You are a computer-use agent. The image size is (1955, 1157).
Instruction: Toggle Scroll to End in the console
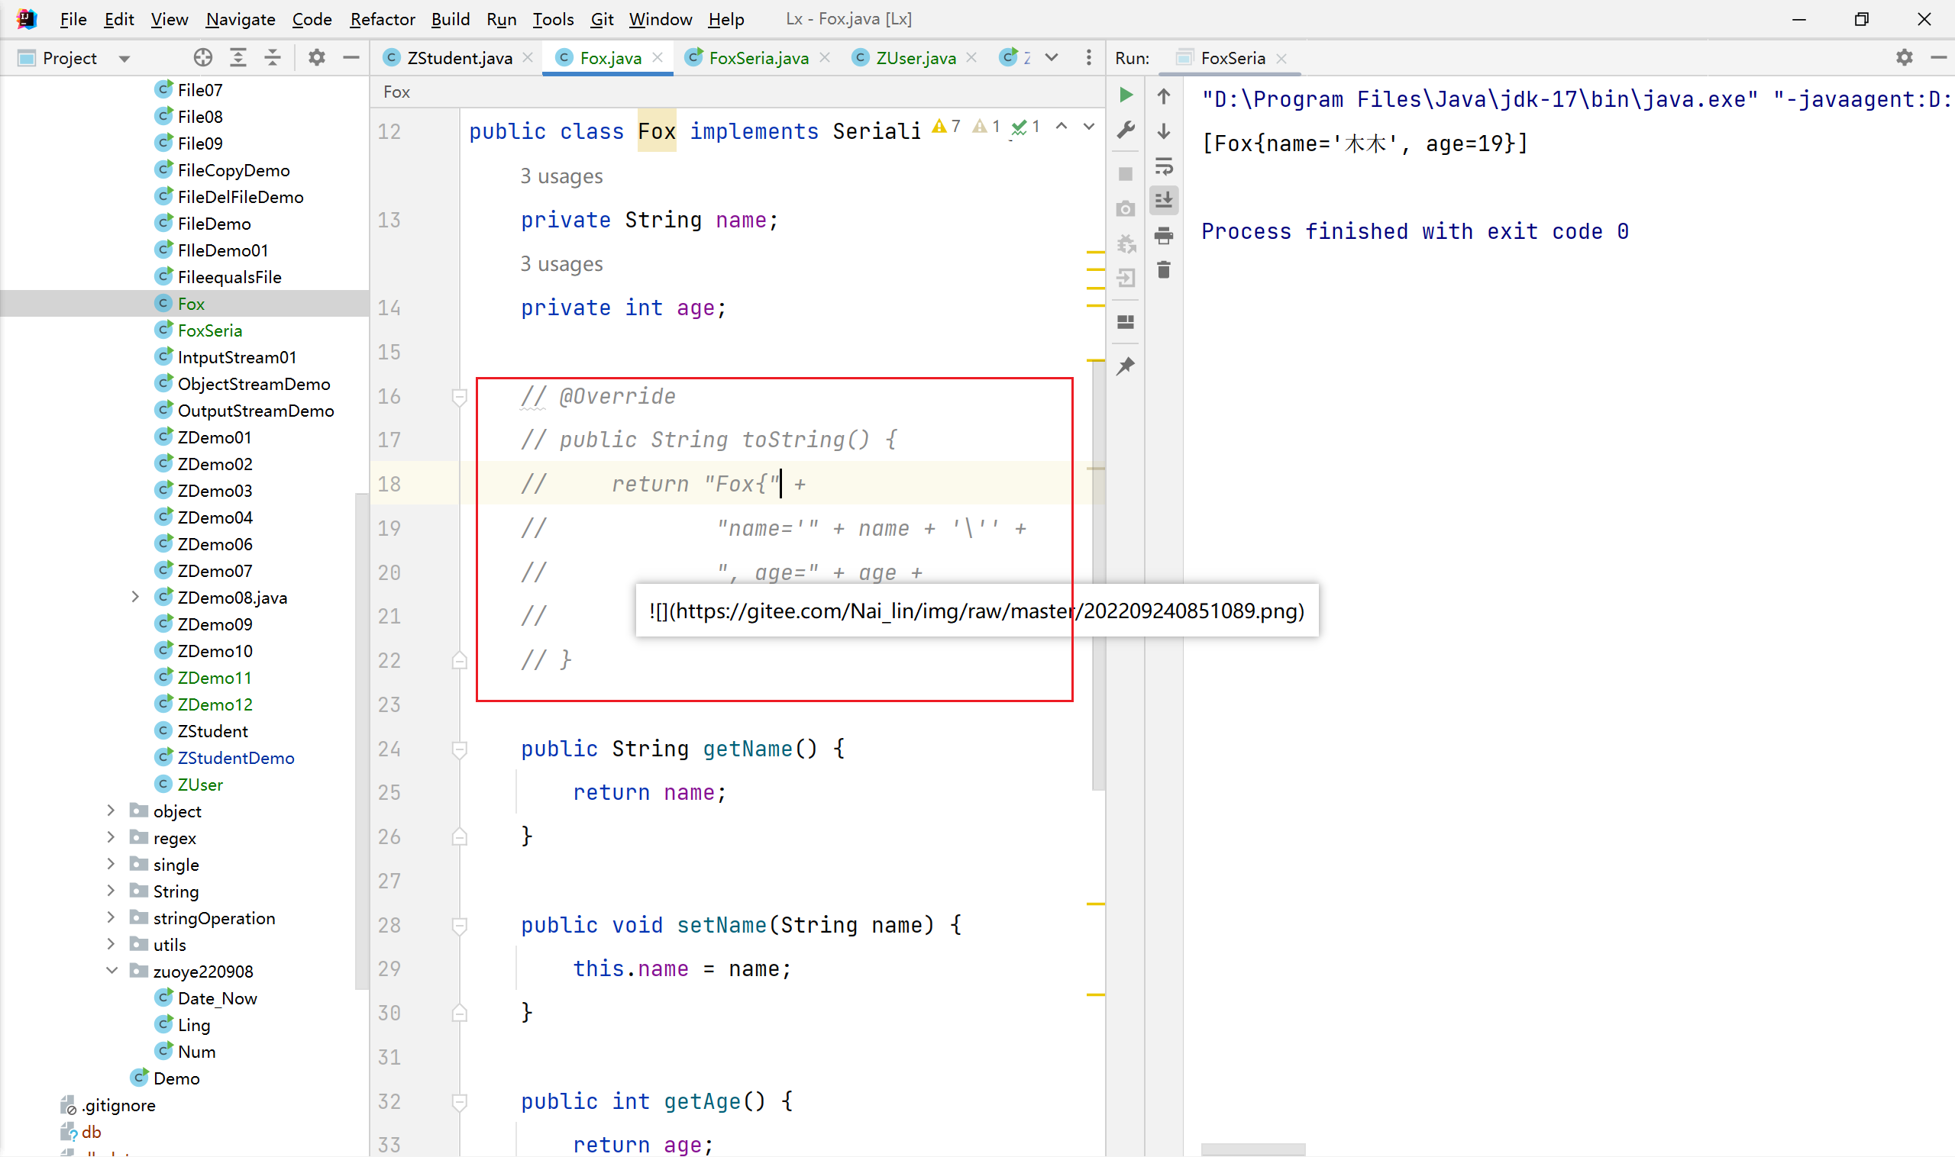tap(1163, 201)
